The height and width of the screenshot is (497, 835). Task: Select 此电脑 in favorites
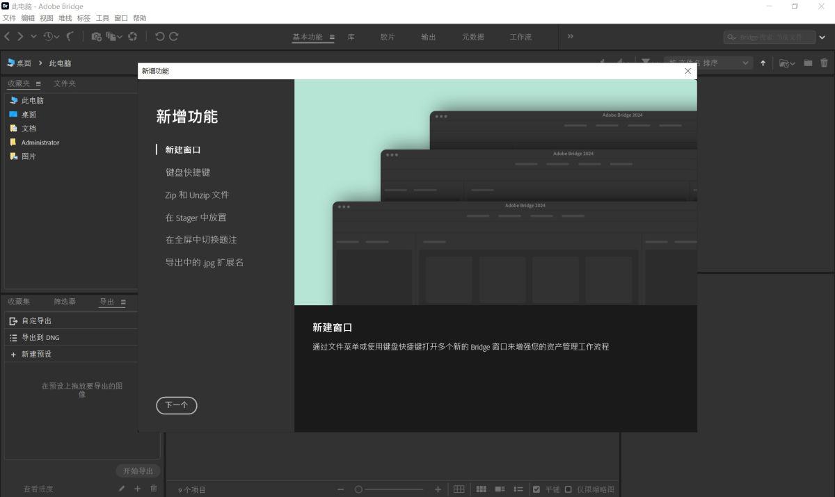(x=32, y=101)
